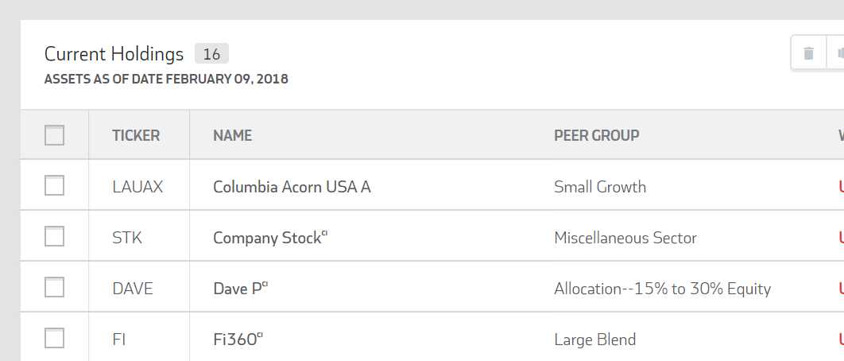This screenshot has width=844, height=361.
Task: Click the holdings count badge showing 16
Action: coord(211,54)
